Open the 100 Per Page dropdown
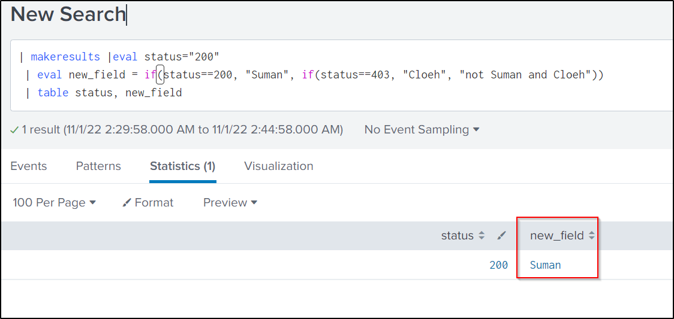 [54, 203]
